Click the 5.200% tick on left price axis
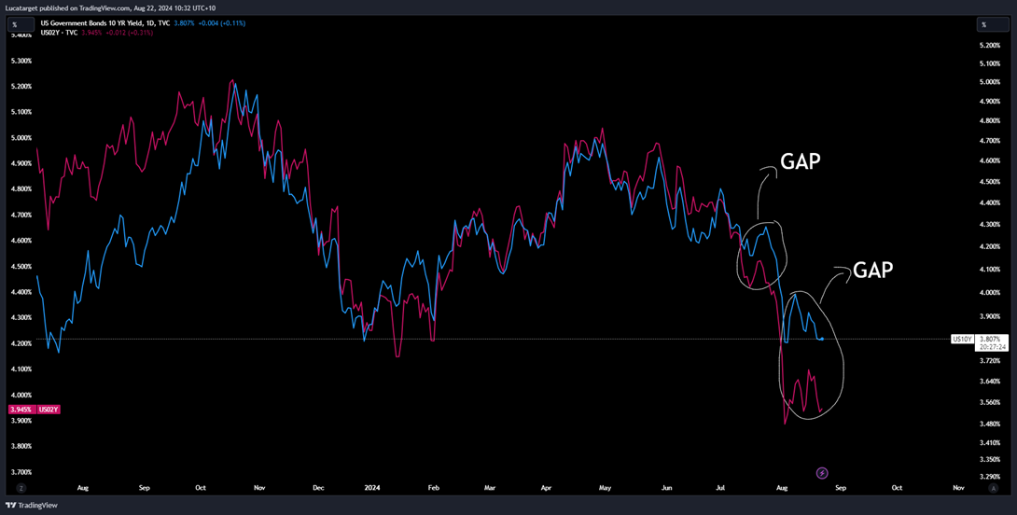The width and height of the screenshot is (1017, 515). (x=20, y=86)
